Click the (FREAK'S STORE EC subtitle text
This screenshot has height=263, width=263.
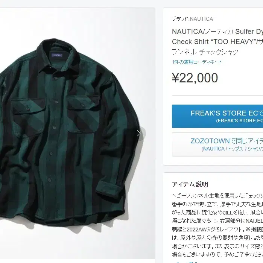(x=239, y=121)
